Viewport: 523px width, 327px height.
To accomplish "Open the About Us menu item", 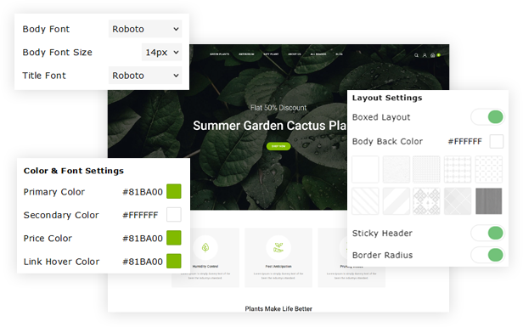I will click(x=295, y=54).
